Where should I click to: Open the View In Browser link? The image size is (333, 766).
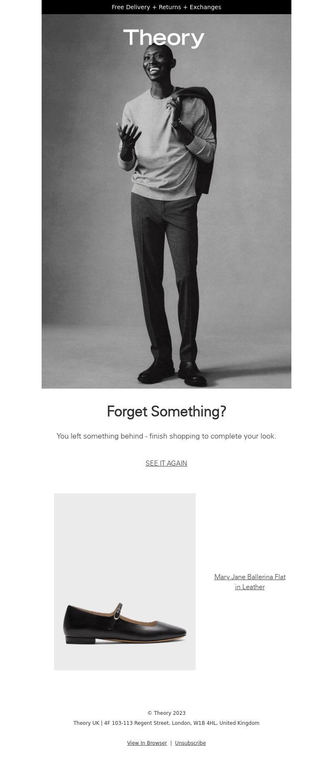pyautogui.click(x=147, y=743)
